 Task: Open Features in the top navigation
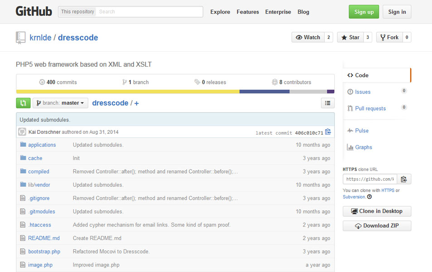(x=248, y=12)
